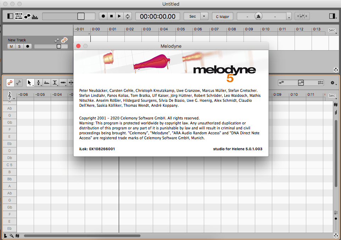The image size is (341, 240).
Task: Click track pane resize icon at right
Action: click(336, 70)
